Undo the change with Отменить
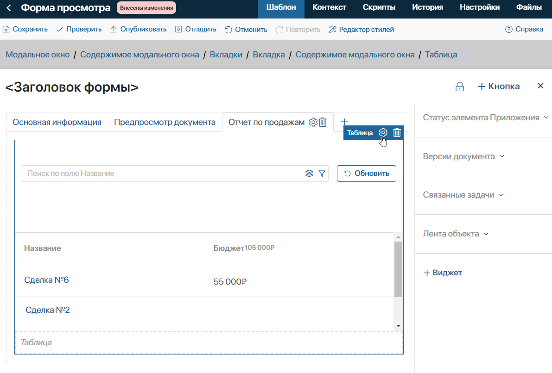This screenshot has width=552, height=373. tap(246, 30)
